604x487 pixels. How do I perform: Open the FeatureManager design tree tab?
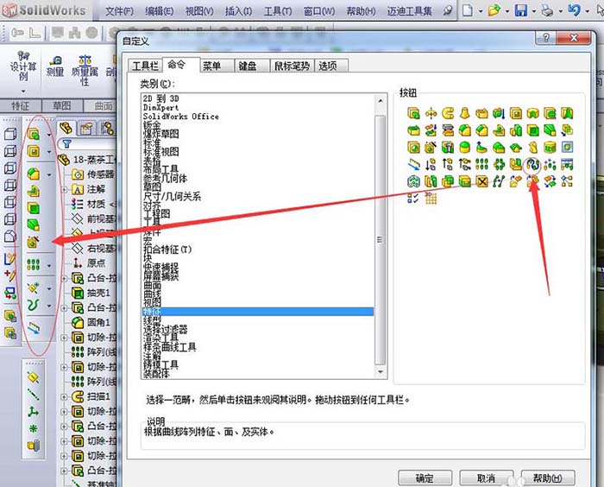point(66,129)
